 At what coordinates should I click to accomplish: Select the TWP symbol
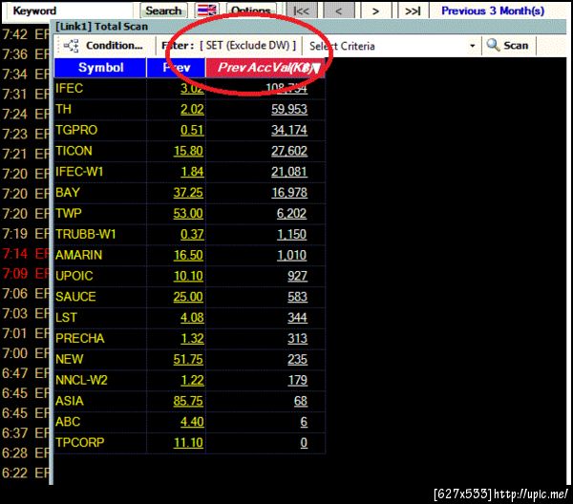(69, 213)
